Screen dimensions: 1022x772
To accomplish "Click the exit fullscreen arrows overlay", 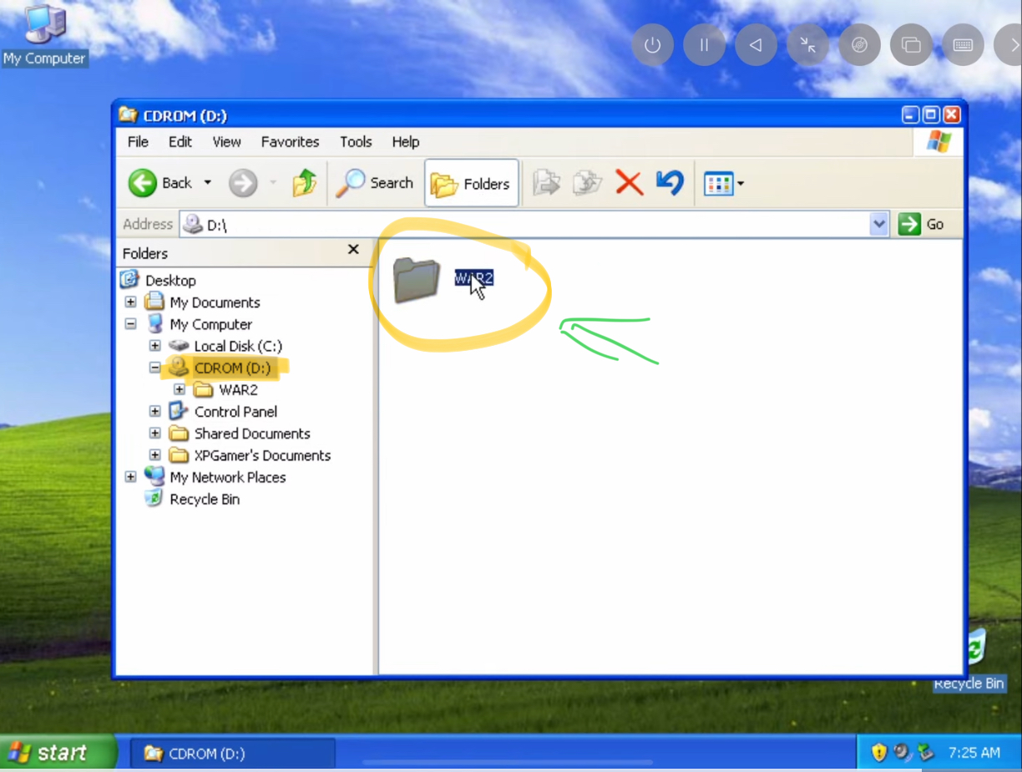I will (x=807, y=45).
